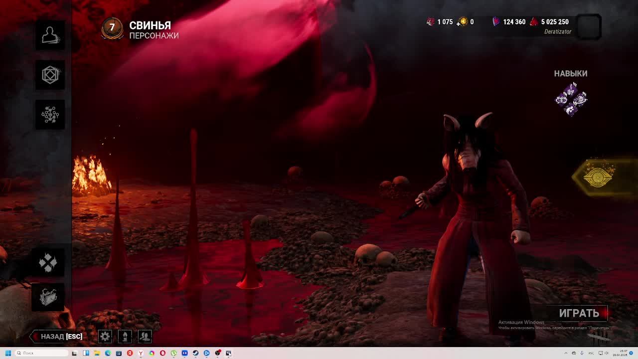Image resolution: width=638 pixels, height=359 pixels.
Task: Click the Windows taskbar search field
Action: point(42,353)
